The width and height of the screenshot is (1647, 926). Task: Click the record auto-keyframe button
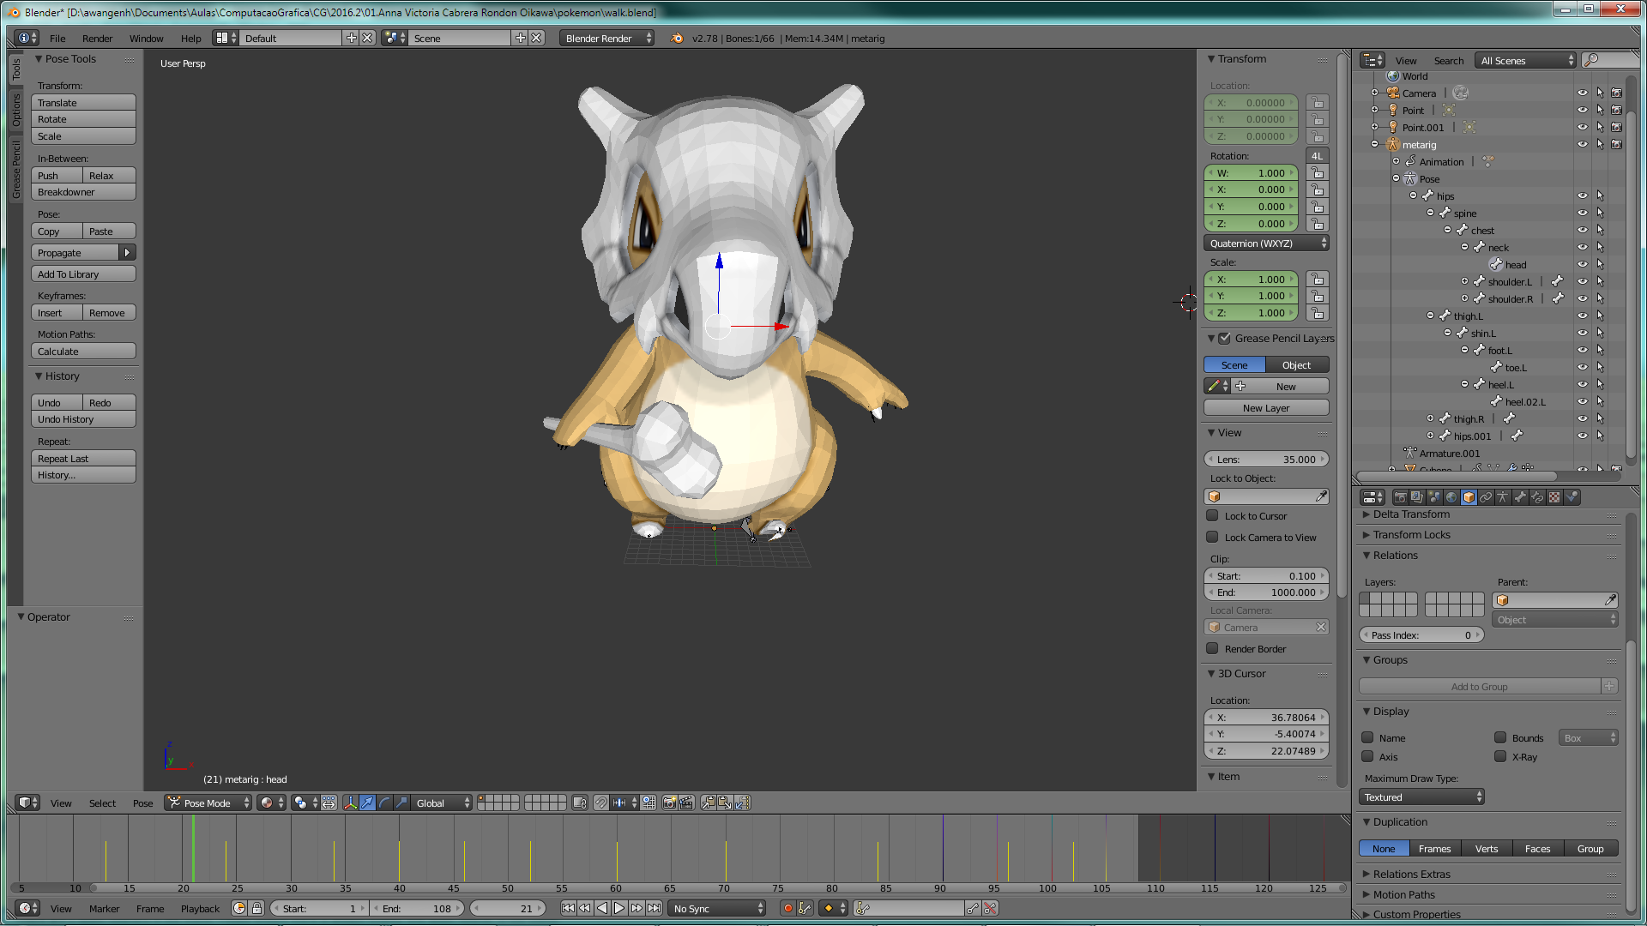tap(787, 908)
